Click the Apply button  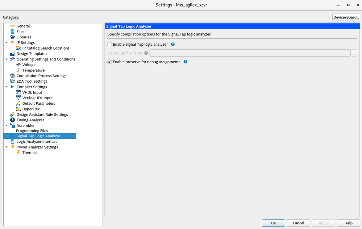pyautogui.click(x=323, y=223)
